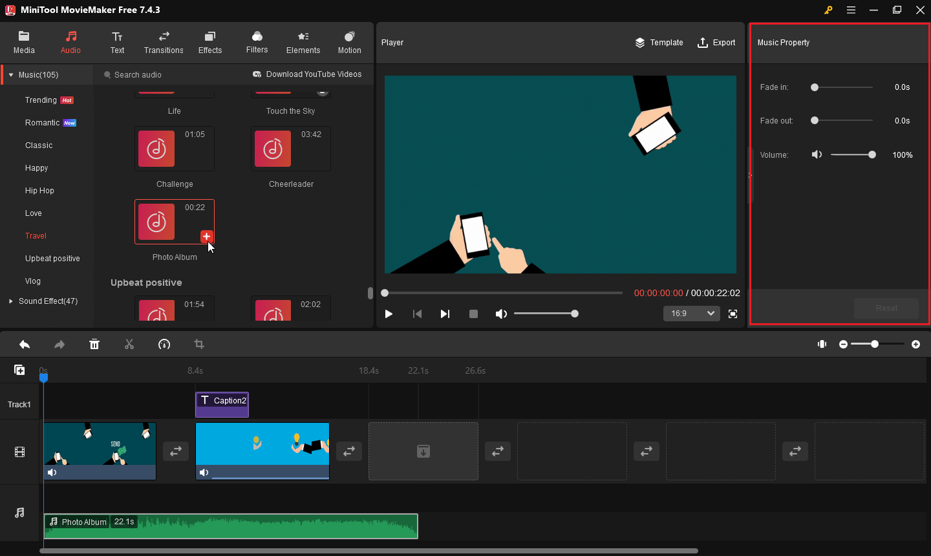This screenshot has width=931, height=556.
Task: Click the timeline horizontal scrollbar
Action: [x=369, y=551]
